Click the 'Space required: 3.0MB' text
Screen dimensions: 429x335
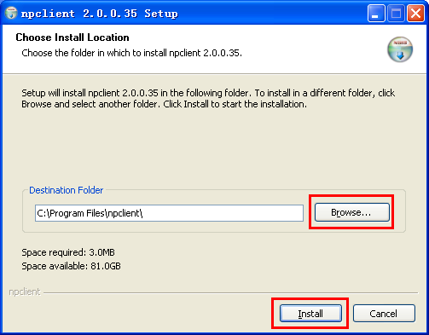(68, 252)
